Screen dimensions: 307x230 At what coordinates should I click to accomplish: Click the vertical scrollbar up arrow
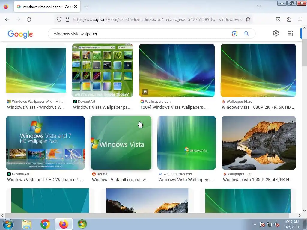(x=304, y=28)
